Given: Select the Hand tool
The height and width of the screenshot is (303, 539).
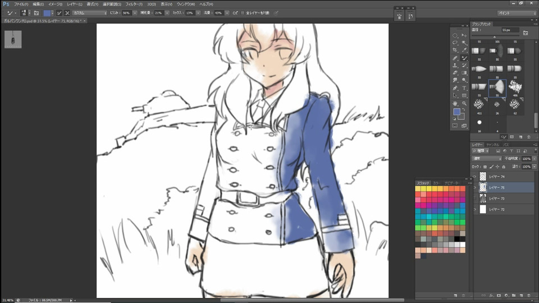Looking at the screenshot, I should tap(455, 103).
